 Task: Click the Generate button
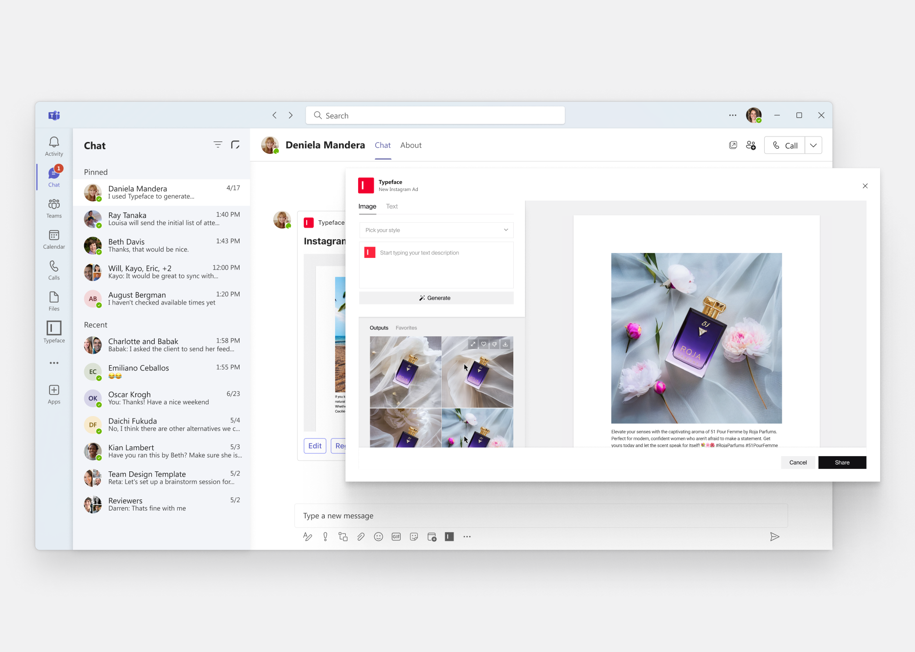(x=436, y=298)
